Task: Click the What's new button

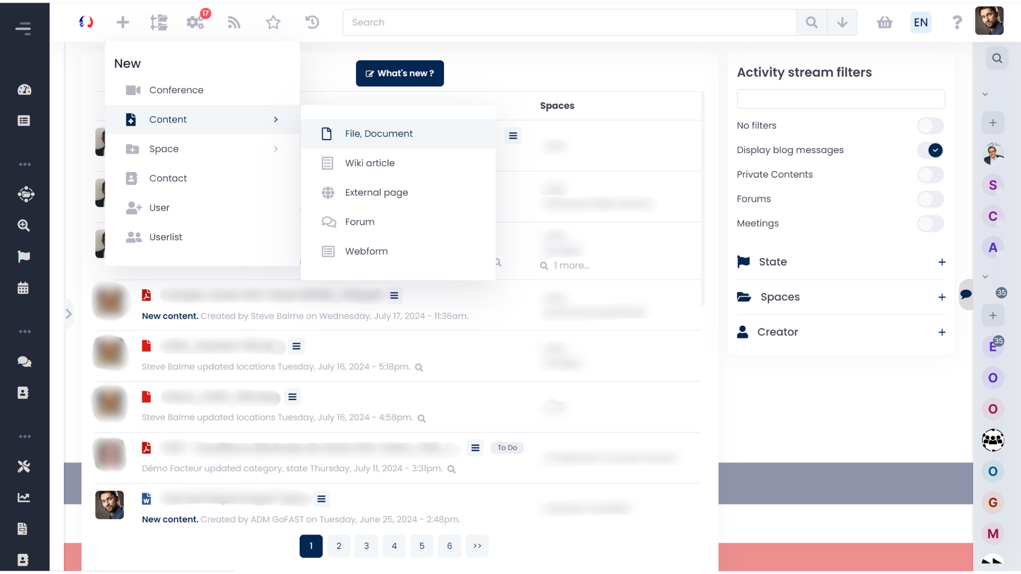Action: point(400,73)
